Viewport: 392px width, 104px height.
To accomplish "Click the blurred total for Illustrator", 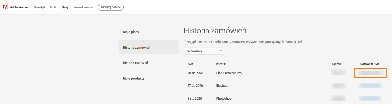I will tap(339, 85).
